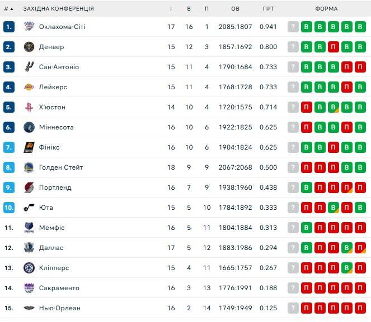
Task: Sort standings by ОВ points column
Action: 235,9
